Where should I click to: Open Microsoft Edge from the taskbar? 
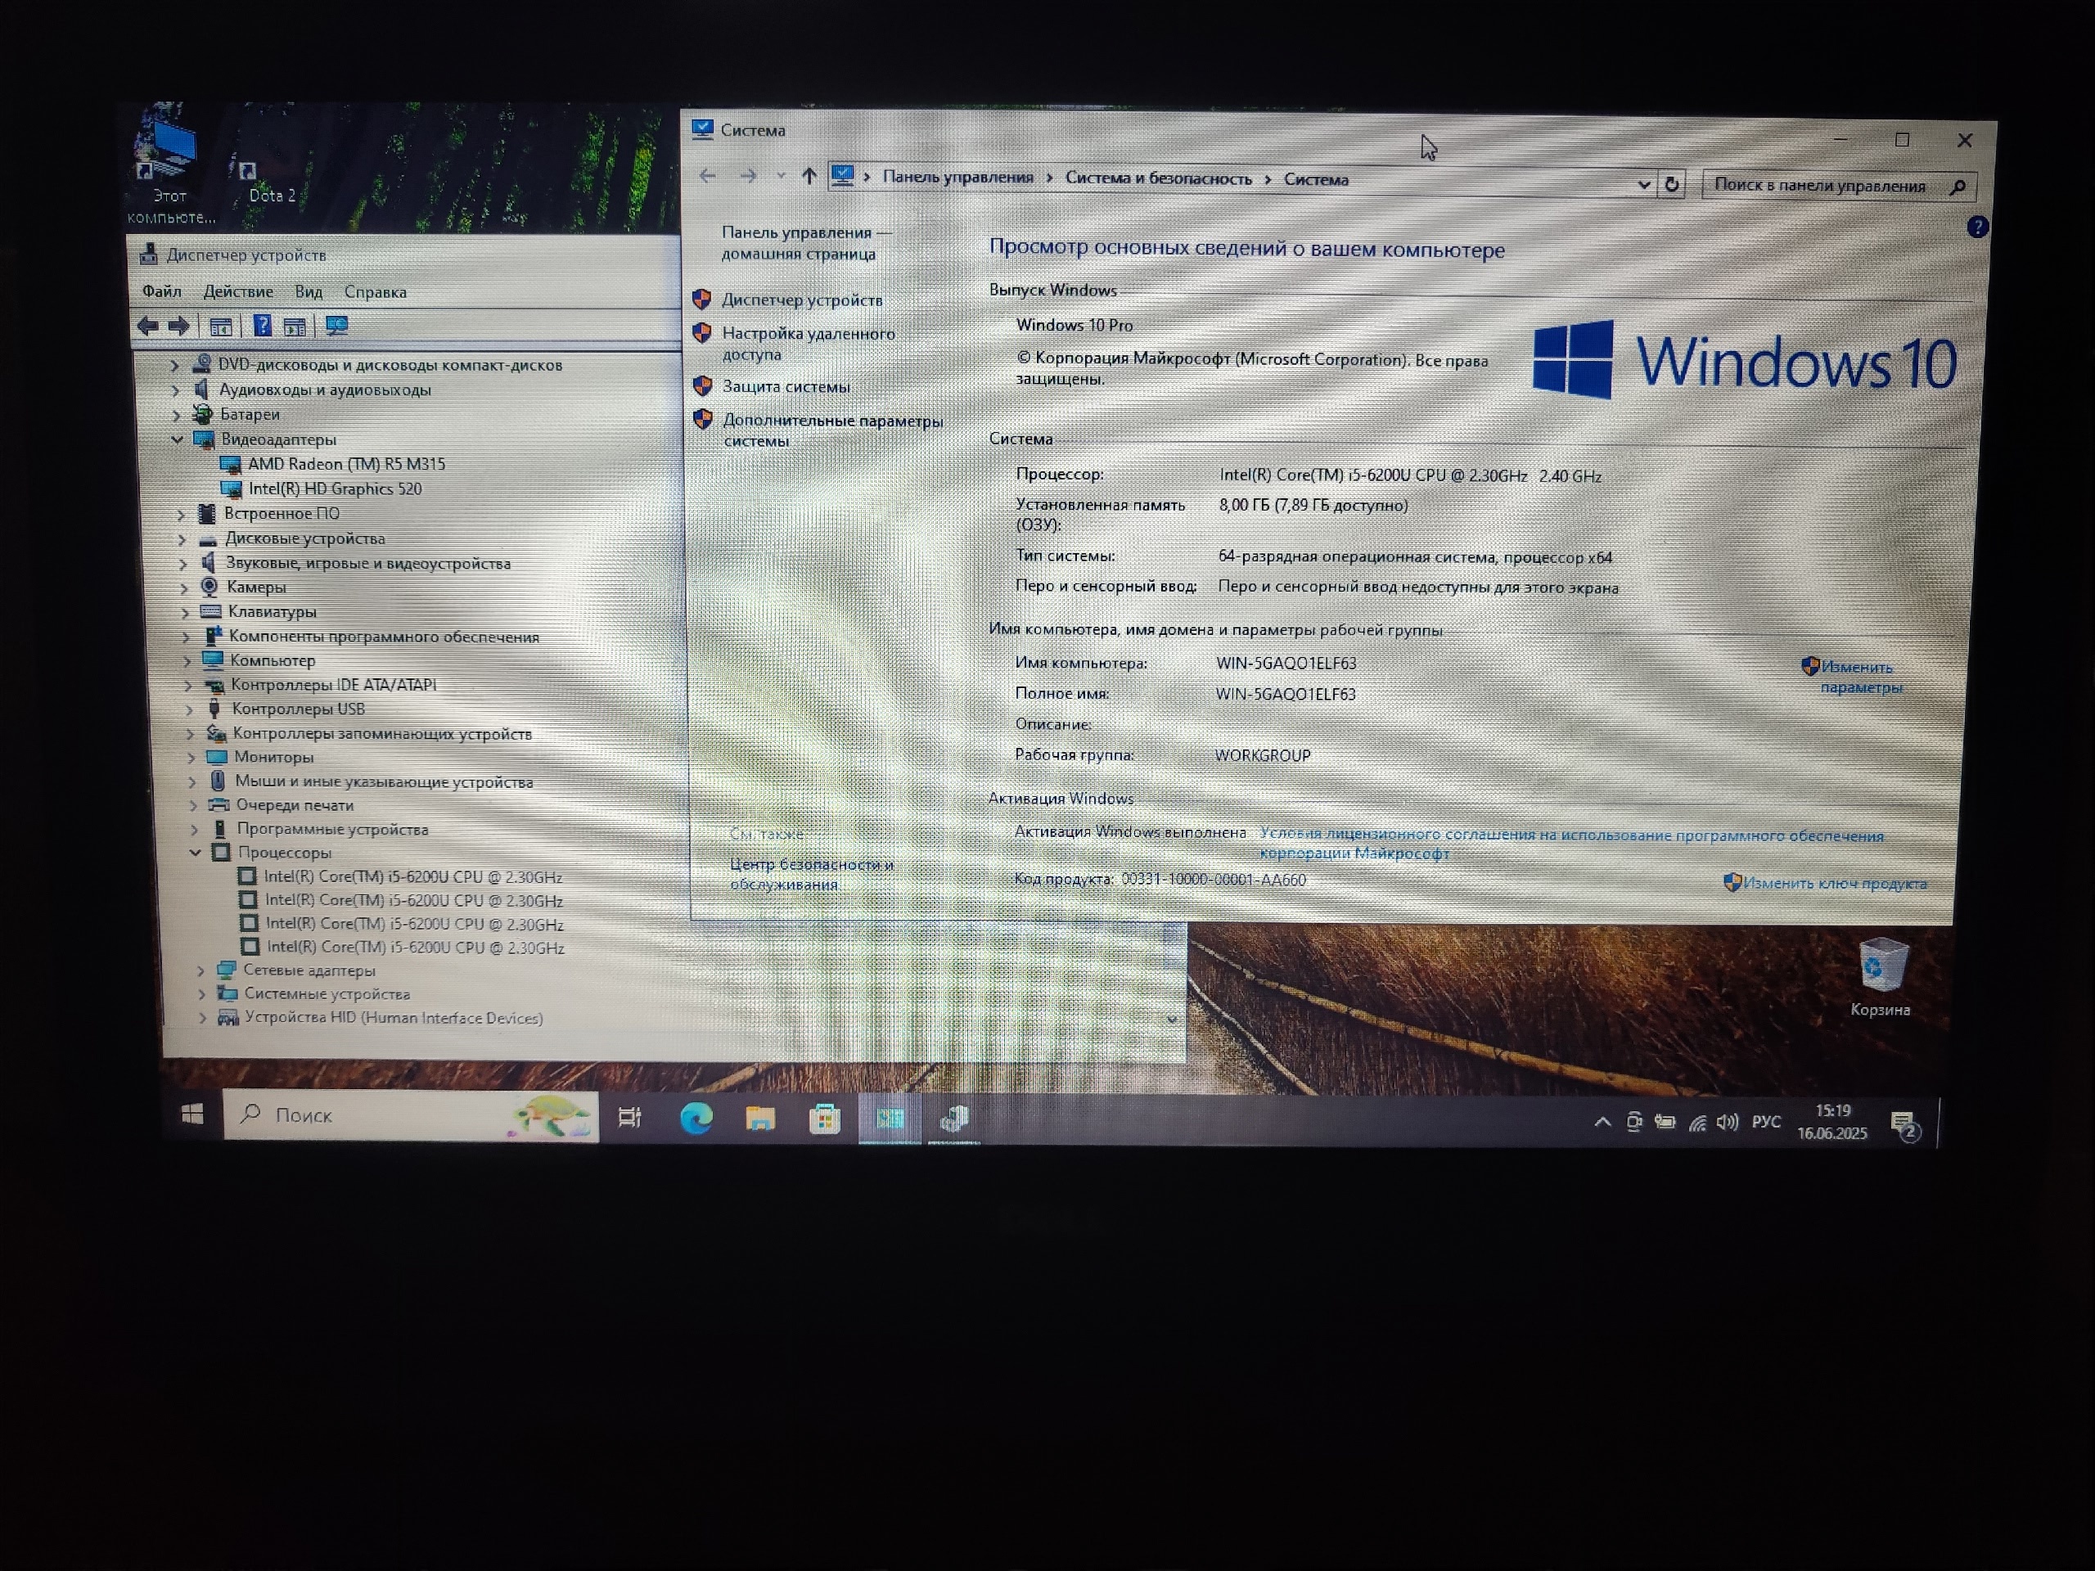click(x=696, y=1119)
